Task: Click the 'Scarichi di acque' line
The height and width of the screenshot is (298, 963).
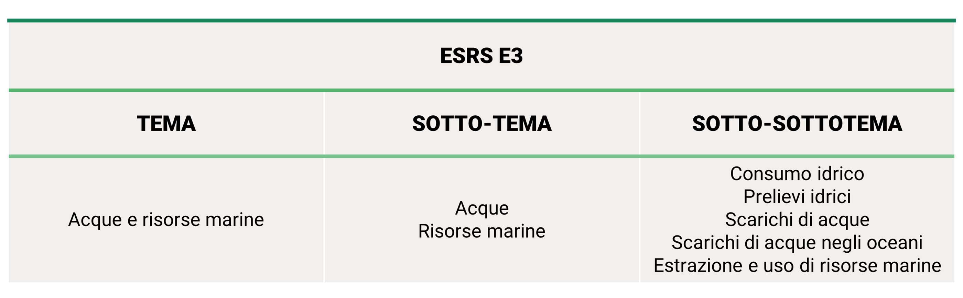Action: 797,220
